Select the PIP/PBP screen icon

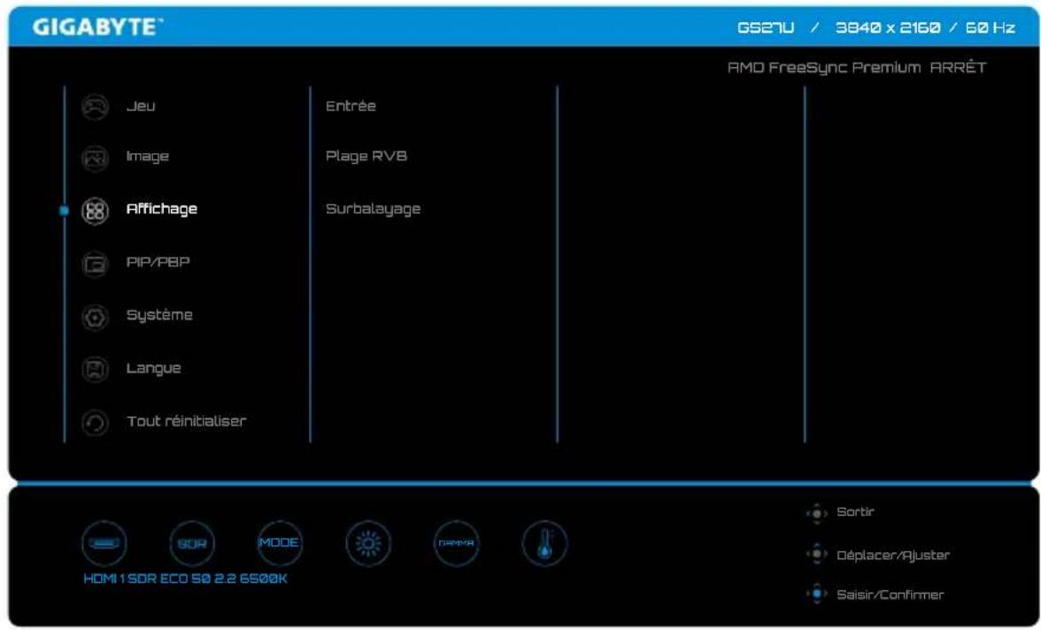95,264
